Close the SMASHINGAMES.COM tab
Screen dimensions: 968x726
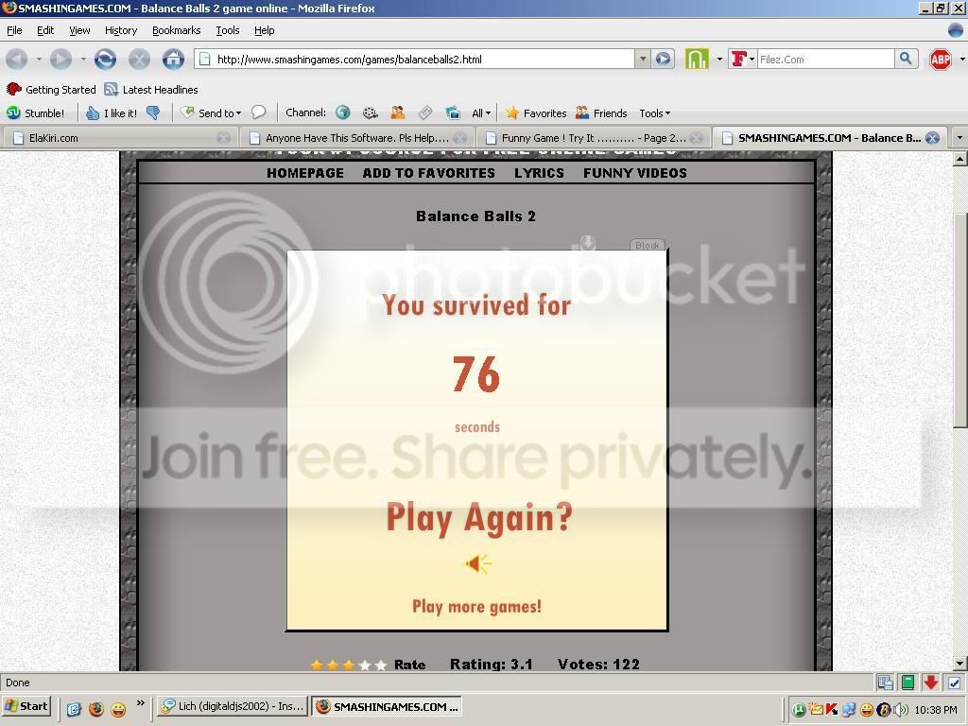click(x=932, y=138)
